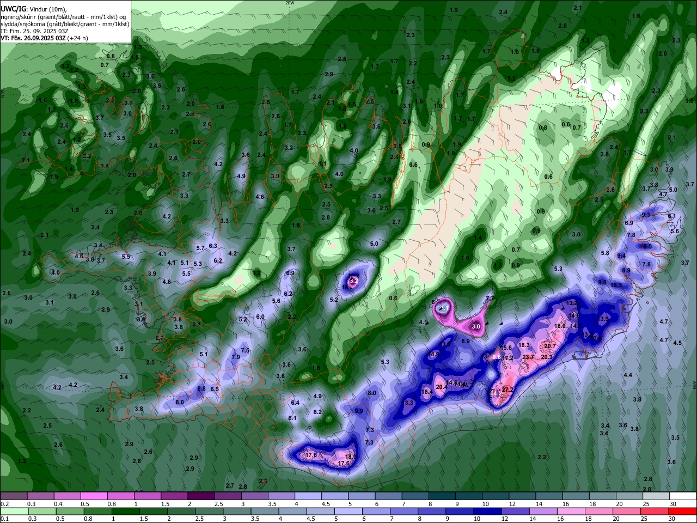The image size is (697, 523).
Task: Click the 20.7 precipitation value
Action: pyautogui.click(x=550, y=346)
